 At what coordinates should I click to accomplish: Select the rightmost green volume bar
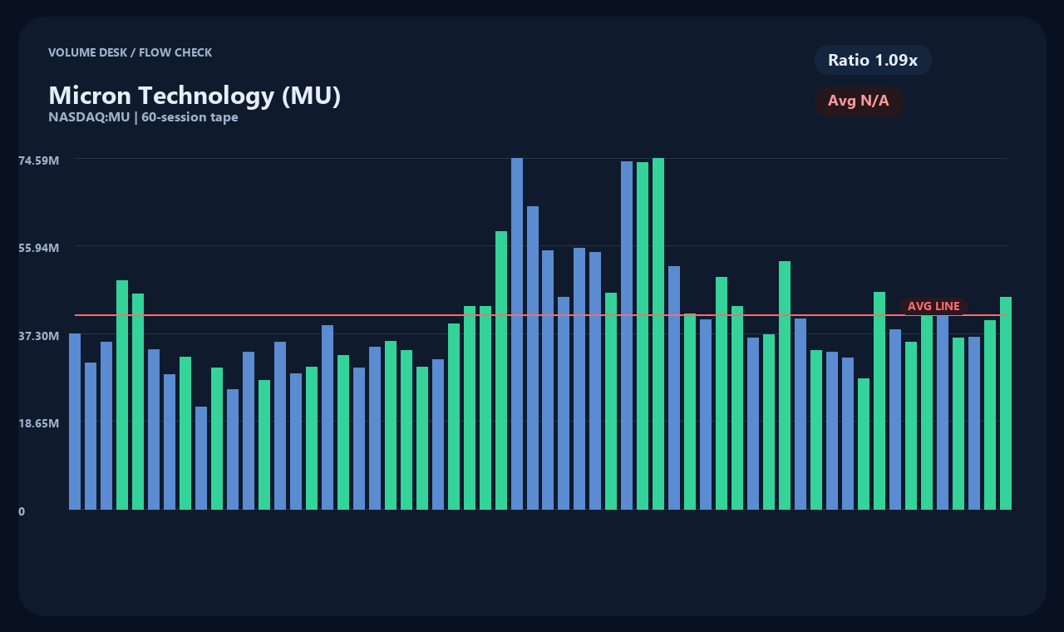pyautogui.click(x=1006, y=403)
